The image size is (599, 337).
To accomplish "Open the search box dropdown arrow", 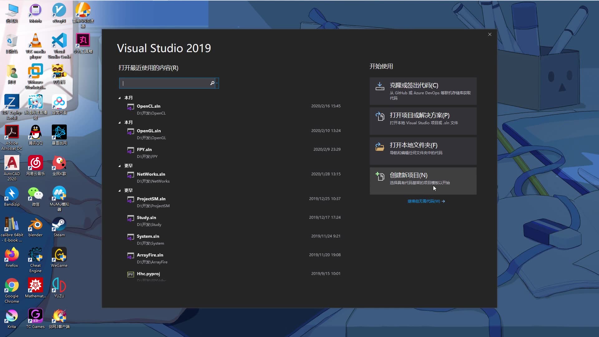I will (217, 83).
